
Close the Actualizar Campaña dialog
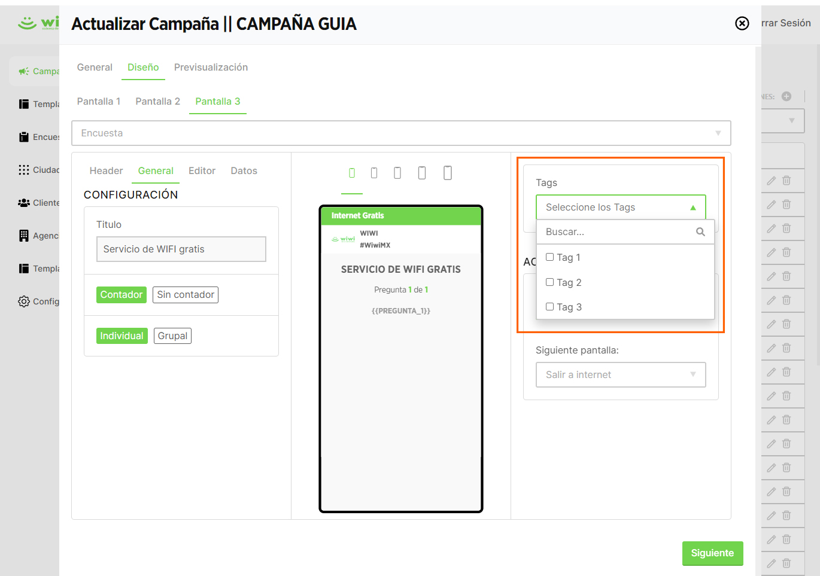tap(742, 23)
